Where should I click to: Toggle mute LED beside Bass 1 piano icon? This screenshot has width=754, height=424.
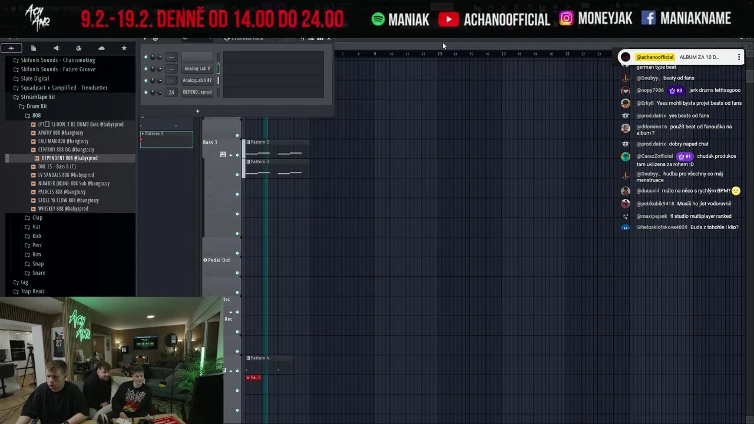click(x=237, y=155)
